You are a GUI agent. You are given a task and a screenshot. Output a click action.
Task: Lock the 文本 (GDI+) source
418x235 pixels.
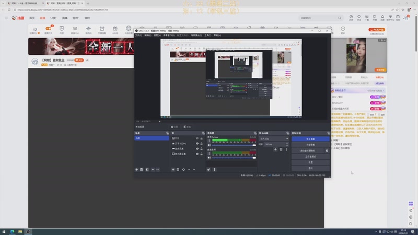click(x=202, y=144)
